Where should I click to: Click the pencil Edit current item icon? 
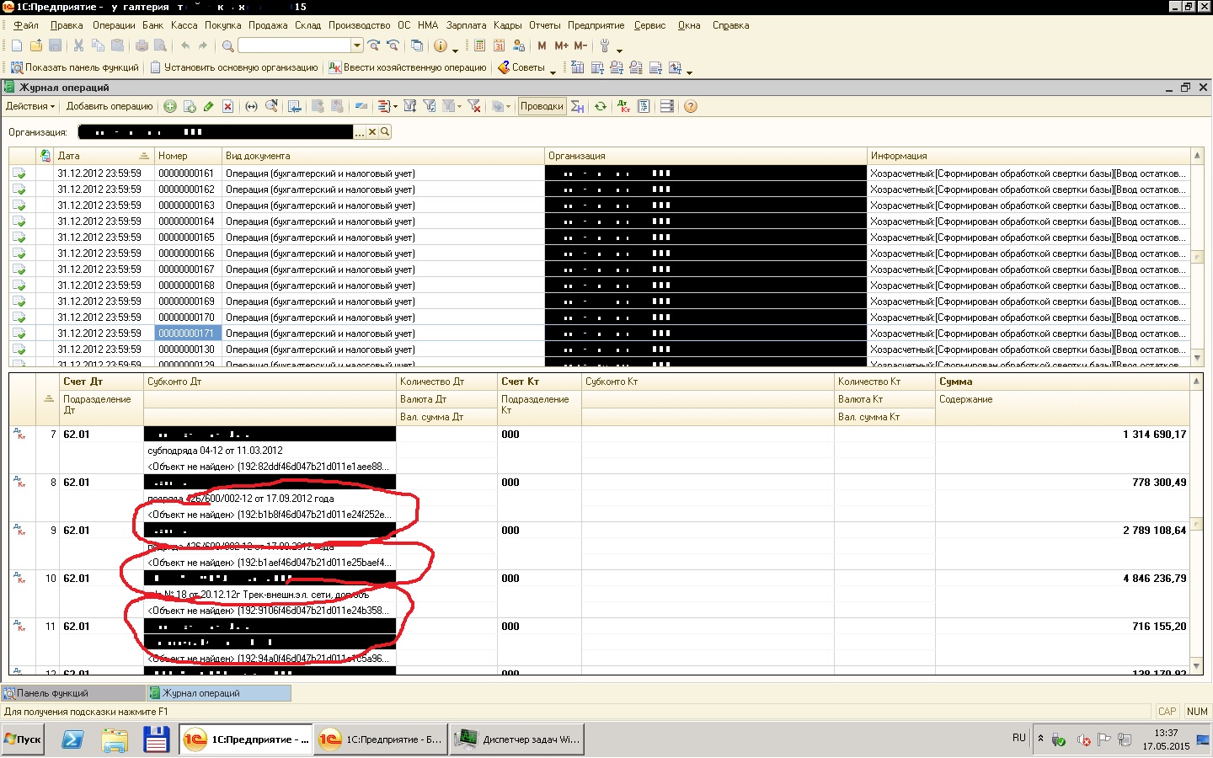tap(209, 106)
